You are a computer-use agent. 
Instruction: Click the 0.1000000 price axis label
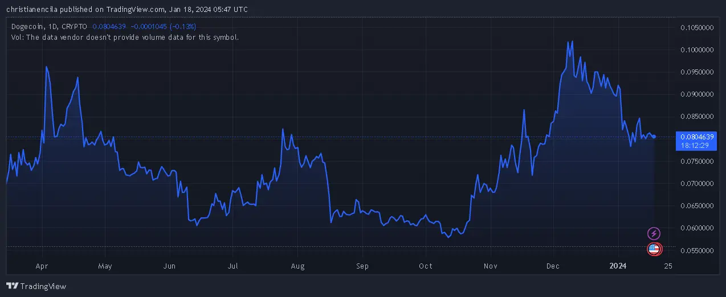pyautogui.click(x=698, y=49)
